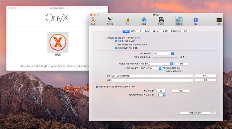Viewport: 232px width, 129px height.
Task: Open the desktop background animation dropdown
Action: pos(156,64)
